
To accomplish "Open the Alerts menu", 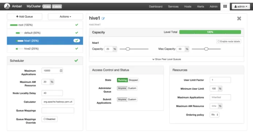I will (200, 7).
